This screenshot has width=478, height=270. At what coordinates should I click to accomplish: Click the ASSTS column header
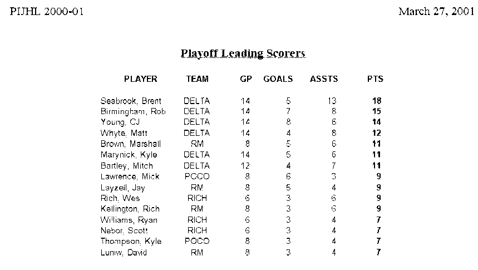(x=324, y=79)
